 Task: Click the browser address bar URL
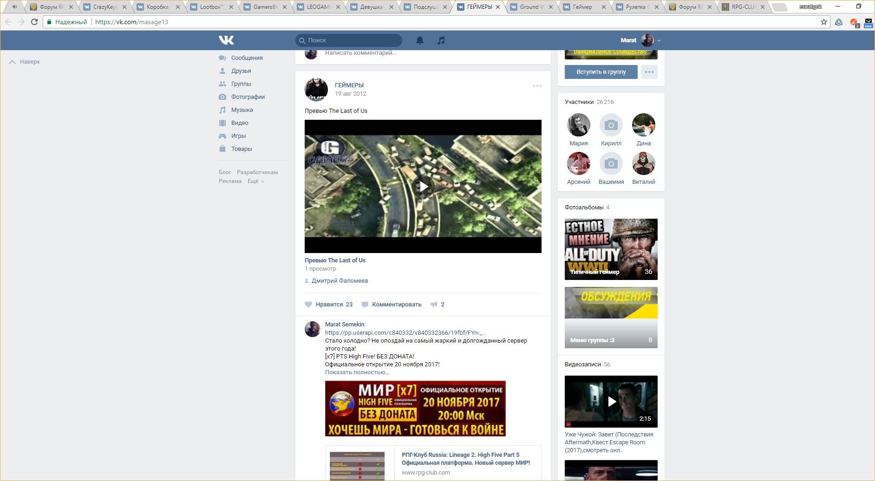click(x=131, y=22)
